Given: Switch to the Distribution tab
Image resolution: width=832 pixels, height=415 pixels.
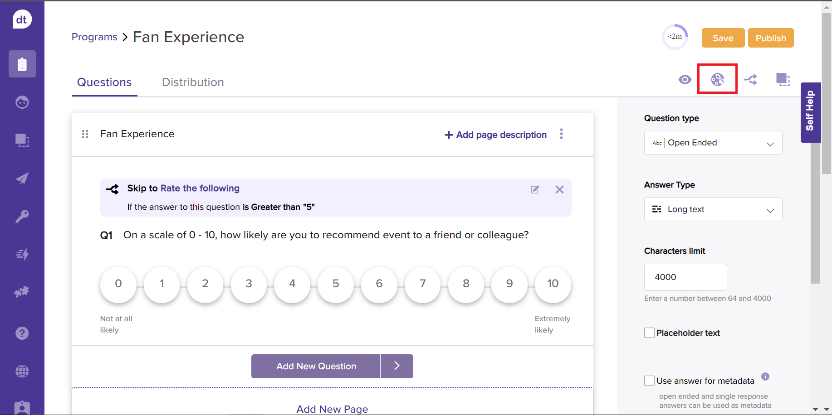Looking at the screenshot, I should [x=193, y=82].
